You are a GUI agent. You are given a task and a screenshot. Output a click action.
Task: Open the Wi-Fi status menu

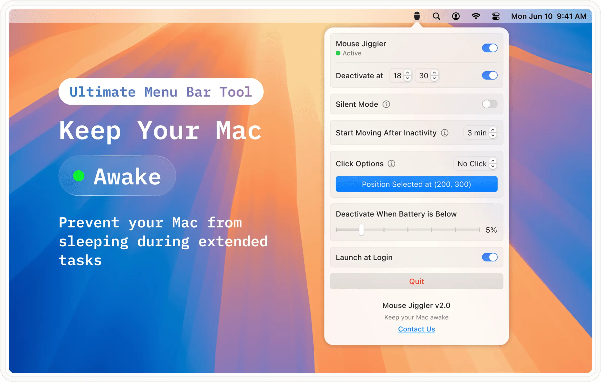pyautogui.click(x=476, y=16)
